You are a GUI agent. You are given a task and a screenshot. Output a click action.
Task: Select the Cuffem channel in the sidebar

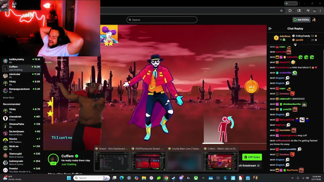click(x=22, y=68)
